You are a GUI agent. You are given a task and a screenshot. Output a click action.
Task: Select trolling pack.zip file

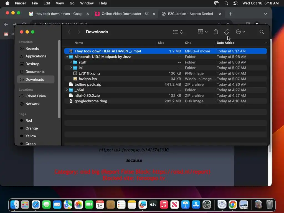[x=165, y=84]
